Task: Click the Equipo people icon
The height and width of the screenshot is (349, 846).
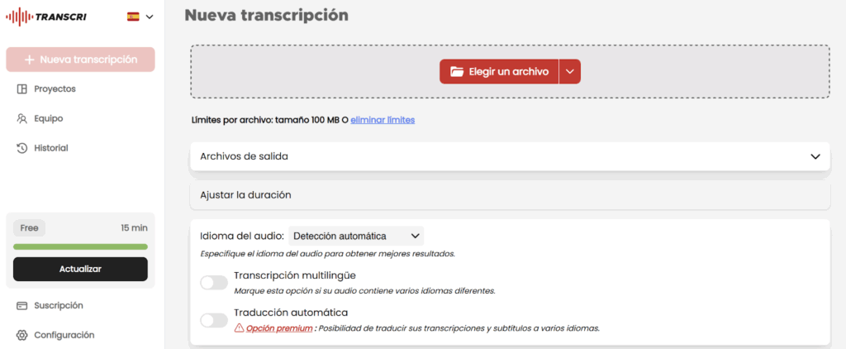Action: pos(22,118)
